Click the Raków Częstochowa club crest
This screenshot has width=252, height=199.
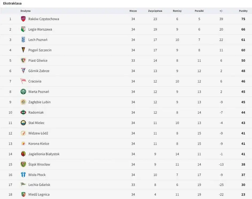pyautogui.click(x=23, y=19)
